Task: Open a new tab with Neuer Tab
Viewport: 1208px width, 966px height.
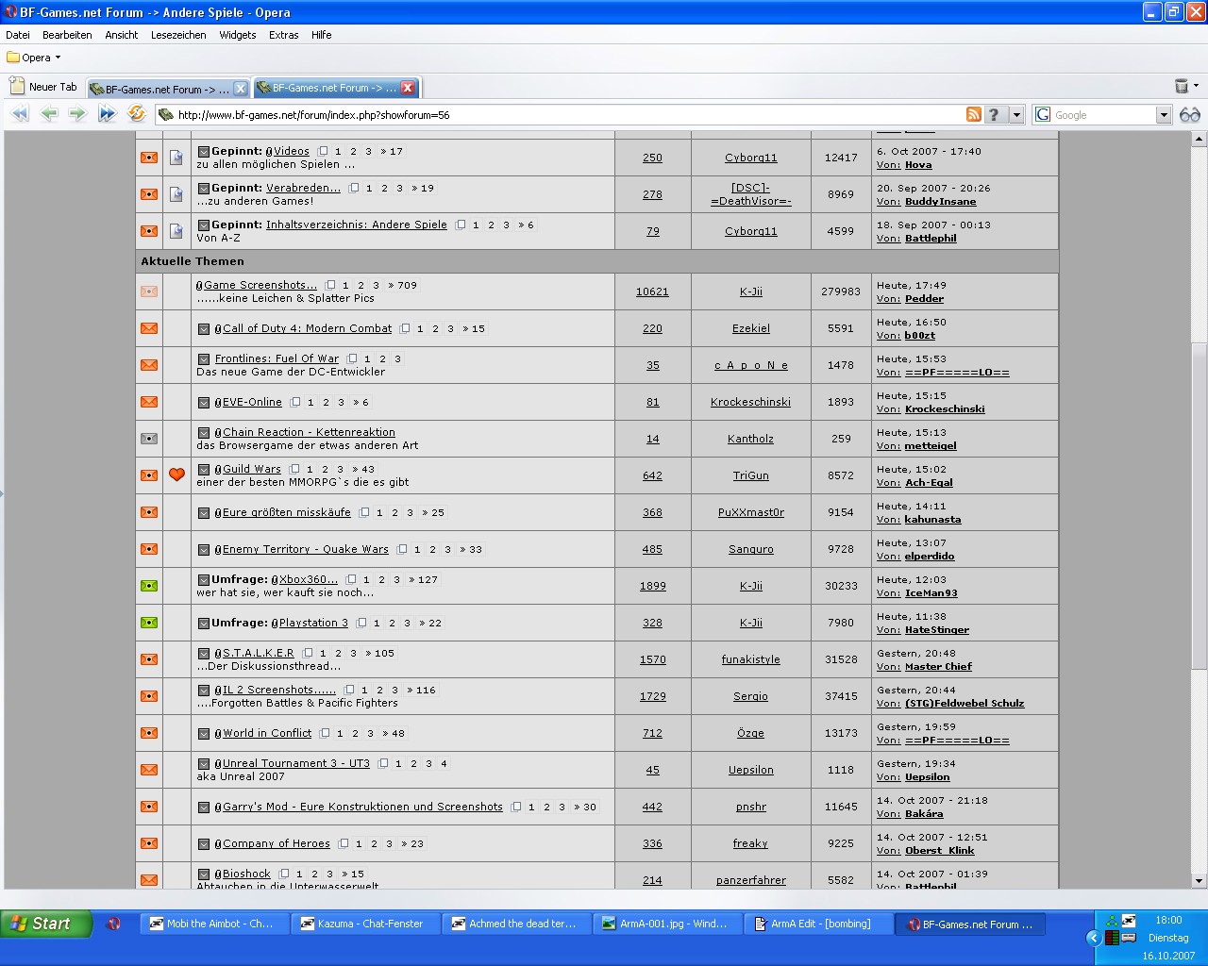Action: 43,87
